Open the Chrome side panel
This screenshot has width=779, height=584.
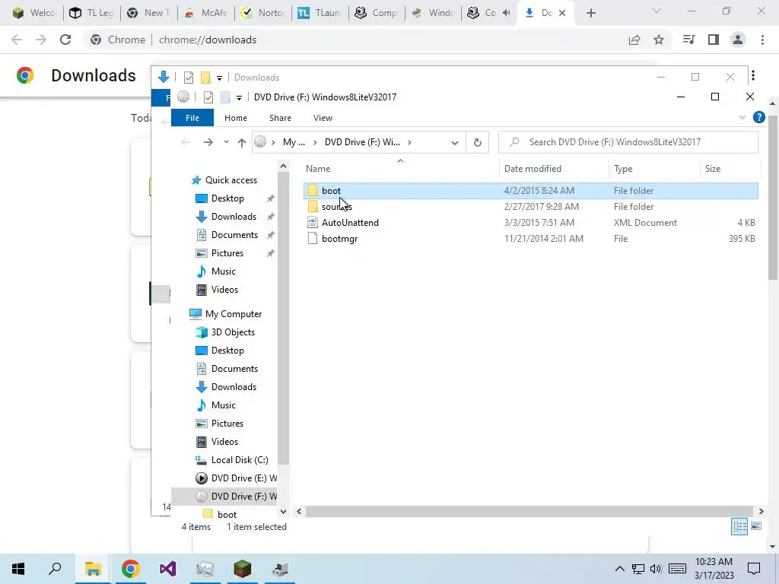[714, 40]
